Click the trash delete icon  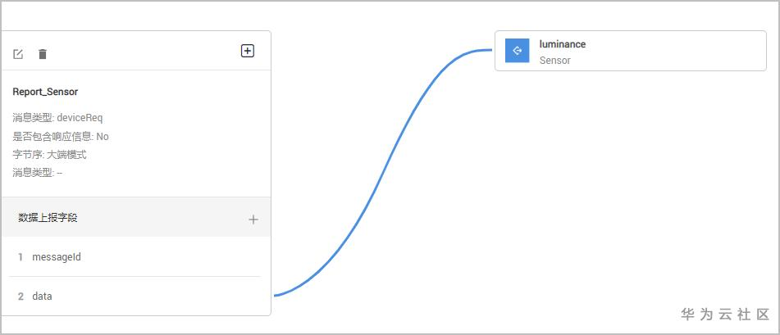pos(43,54)
